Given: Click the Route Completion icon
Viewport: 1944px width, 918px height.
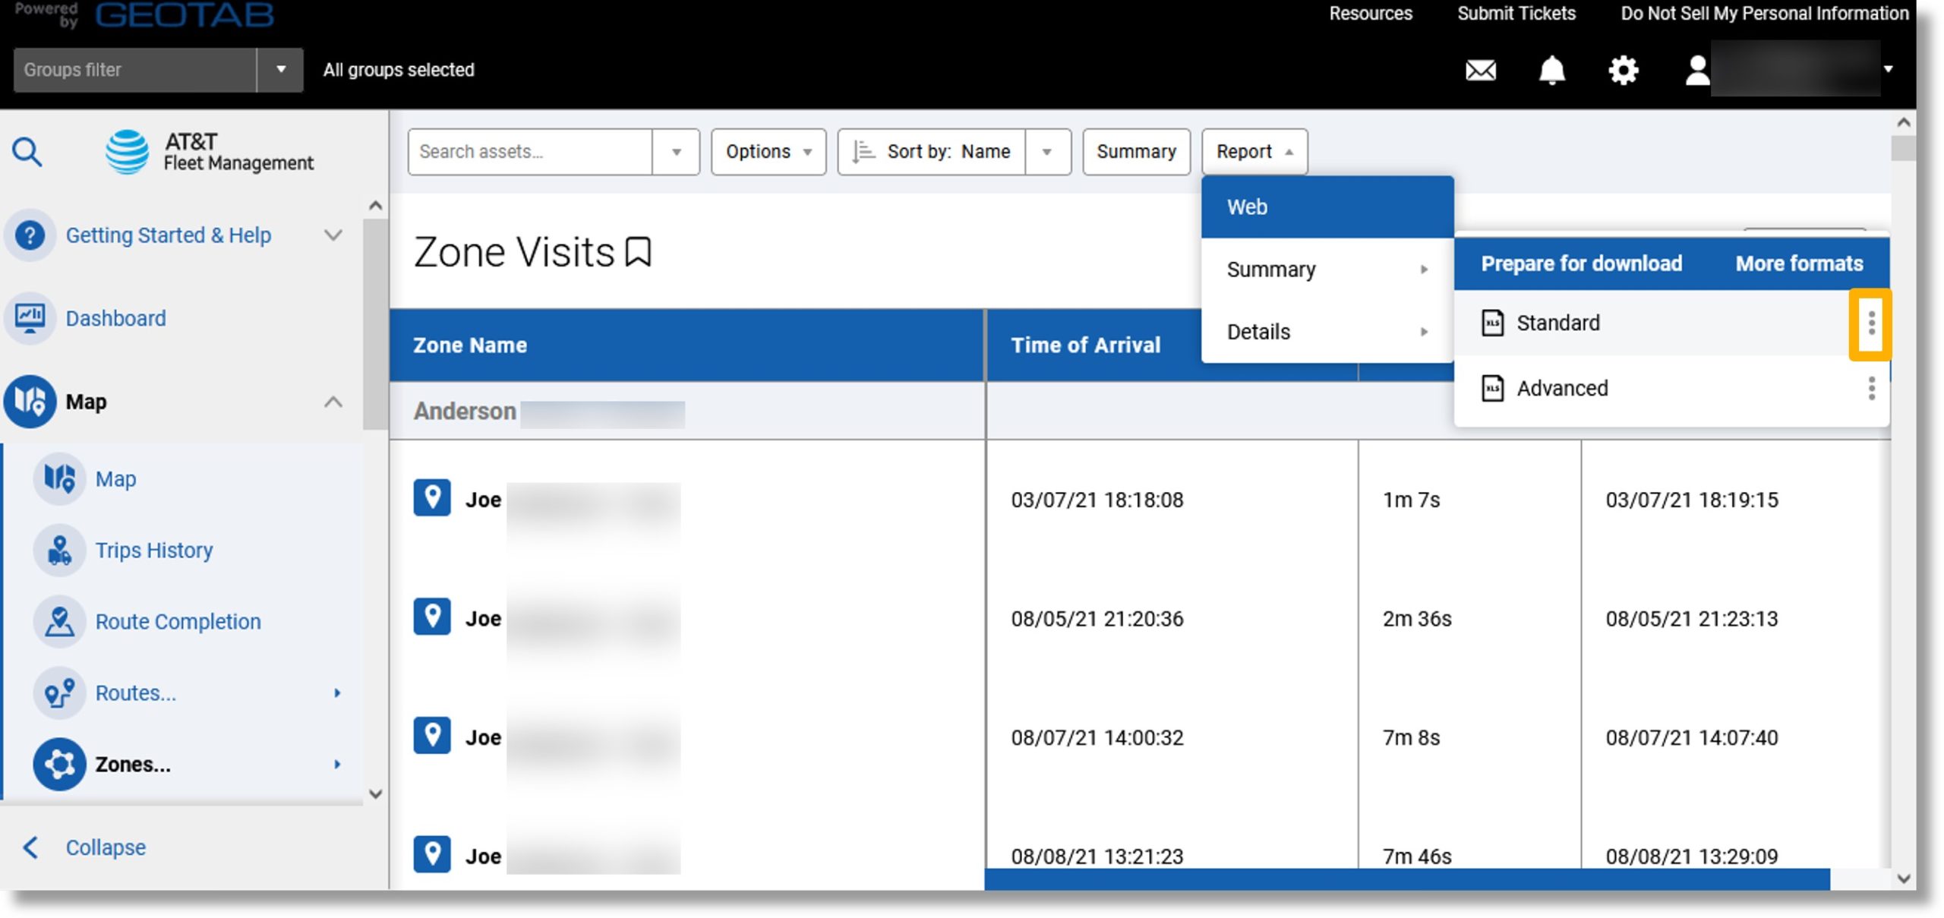Looking at the screenshot, I should coord(59,622).
